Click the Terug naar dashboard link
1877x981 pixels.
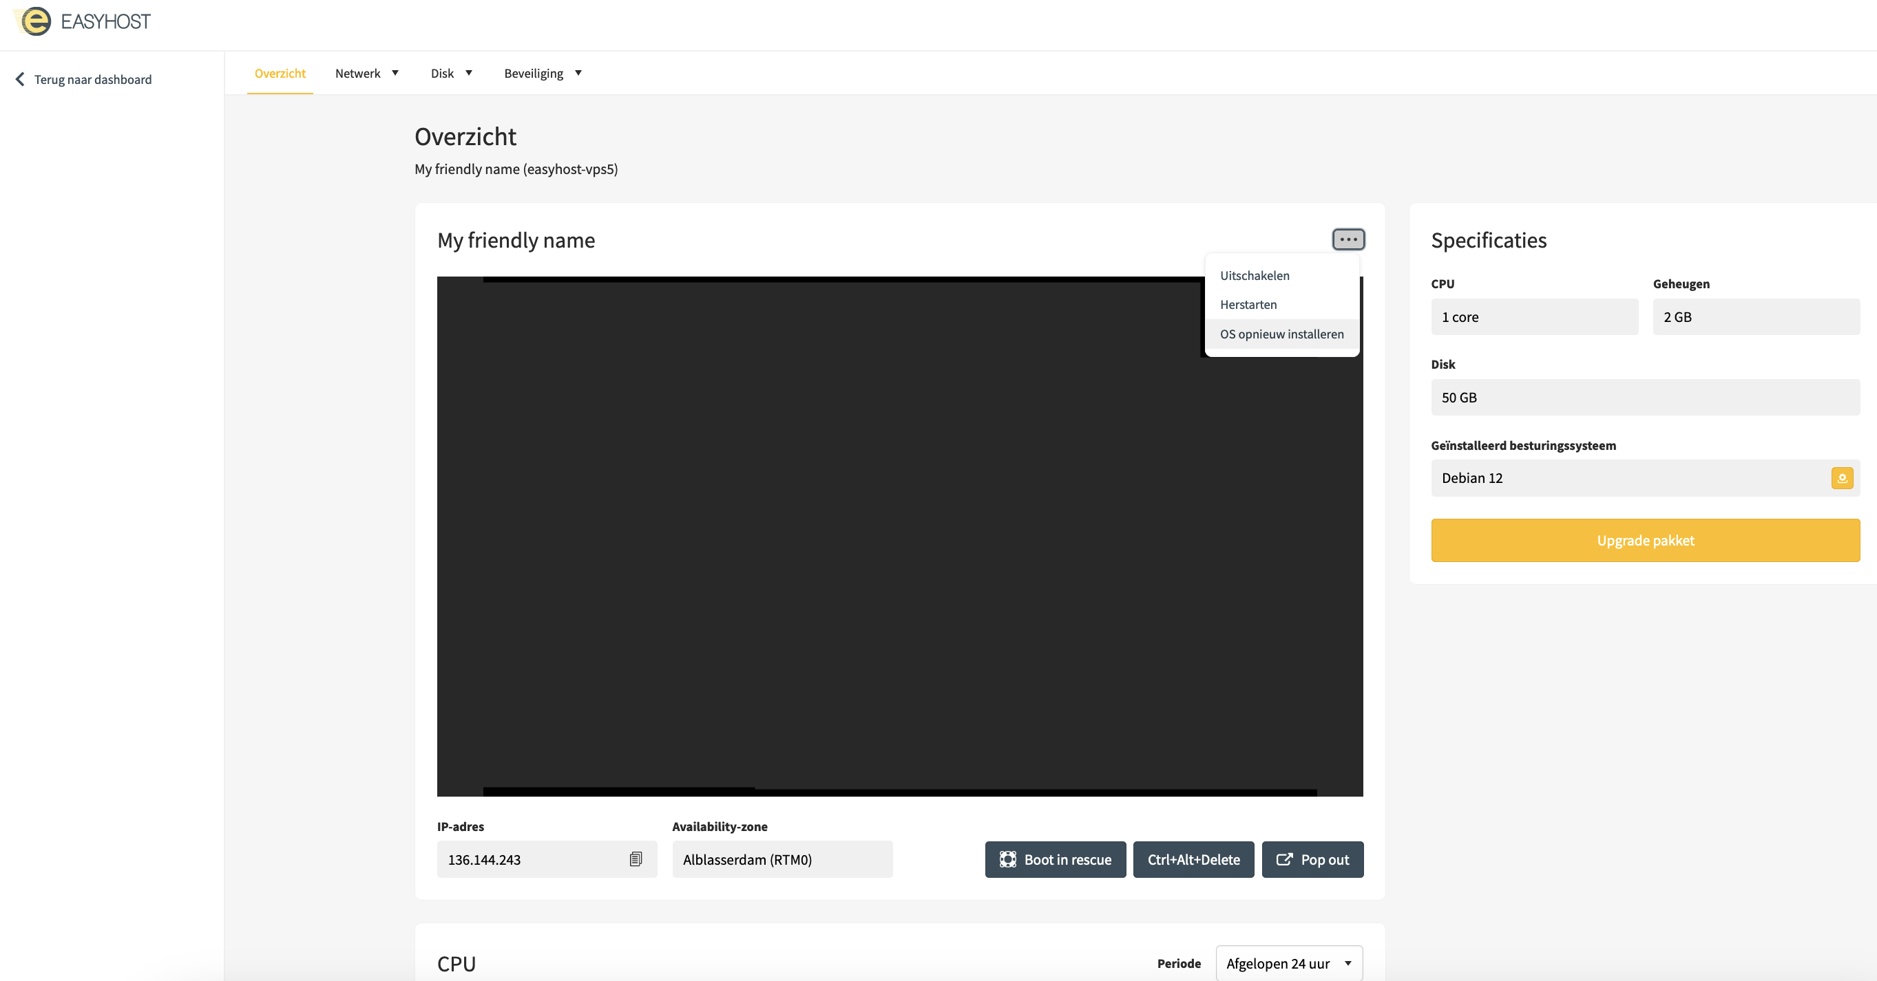pyautogui.click(x=92, y=79)
